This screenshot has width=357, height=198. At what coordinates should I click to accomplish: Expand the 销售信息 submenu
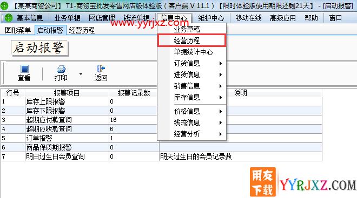[220, 86]
